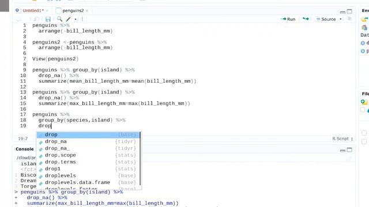Choose 'droplevels.data.frame' autocomplete suggestion
Viewport: 369px width, 207px height.
(x=88, y=182)
